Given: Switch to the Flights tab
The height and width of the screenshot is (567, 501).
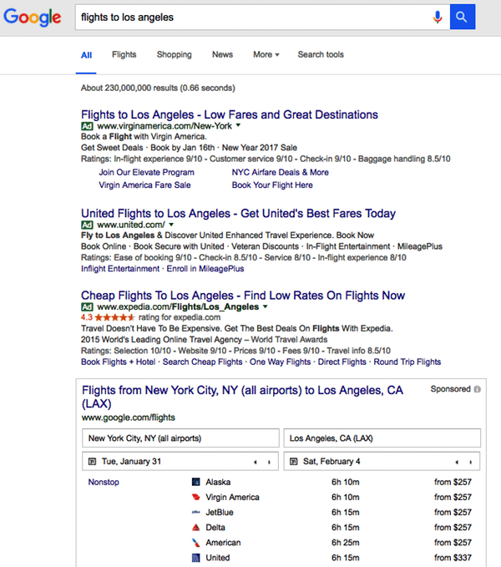Looking at the screenshot, I should pos(124,54).
